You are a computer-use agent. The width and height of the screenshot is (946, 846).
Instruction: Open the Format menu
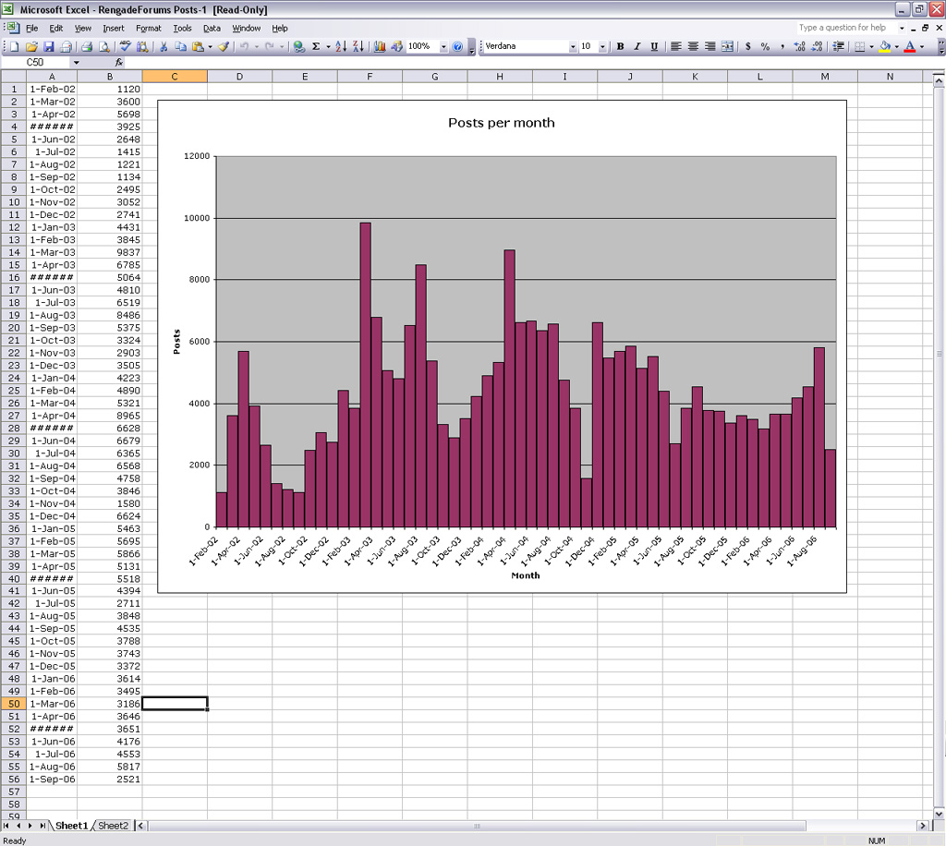point(148,29)
